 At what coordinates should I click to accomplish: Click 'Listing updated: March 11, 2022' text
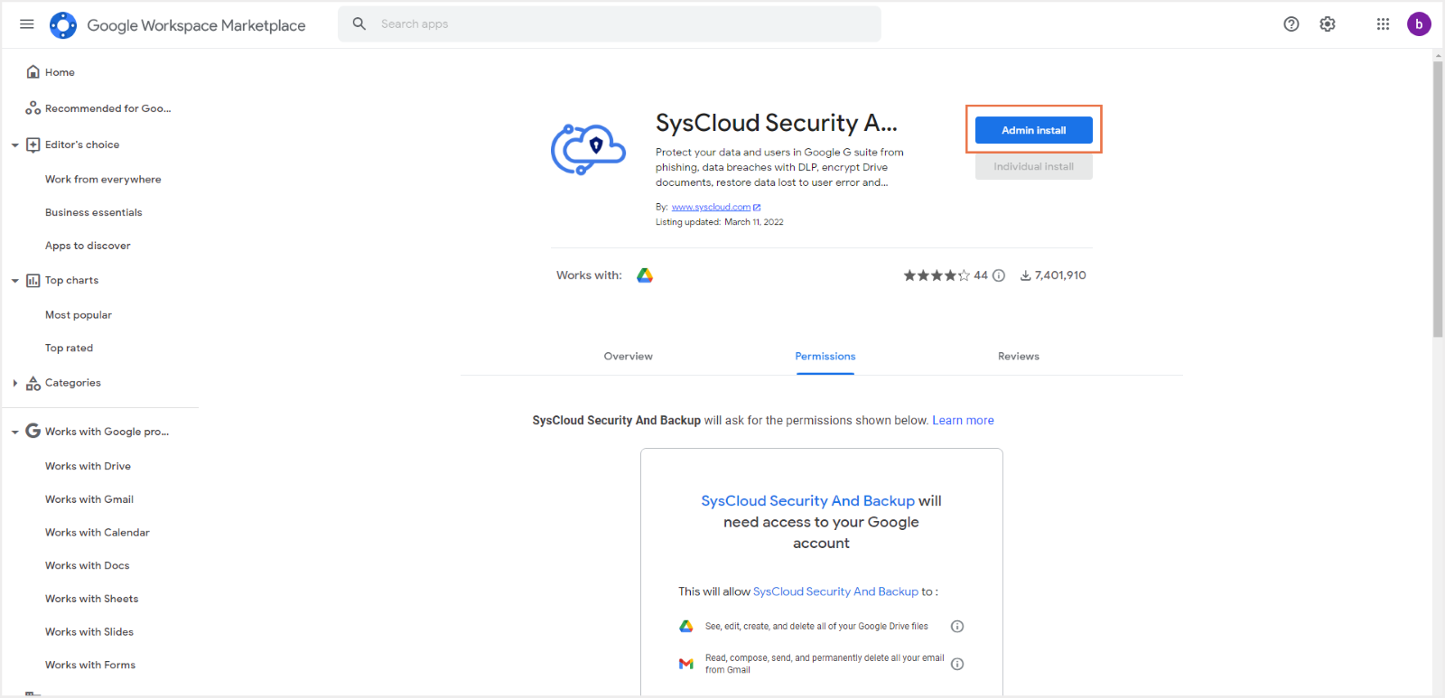(720, 222)
